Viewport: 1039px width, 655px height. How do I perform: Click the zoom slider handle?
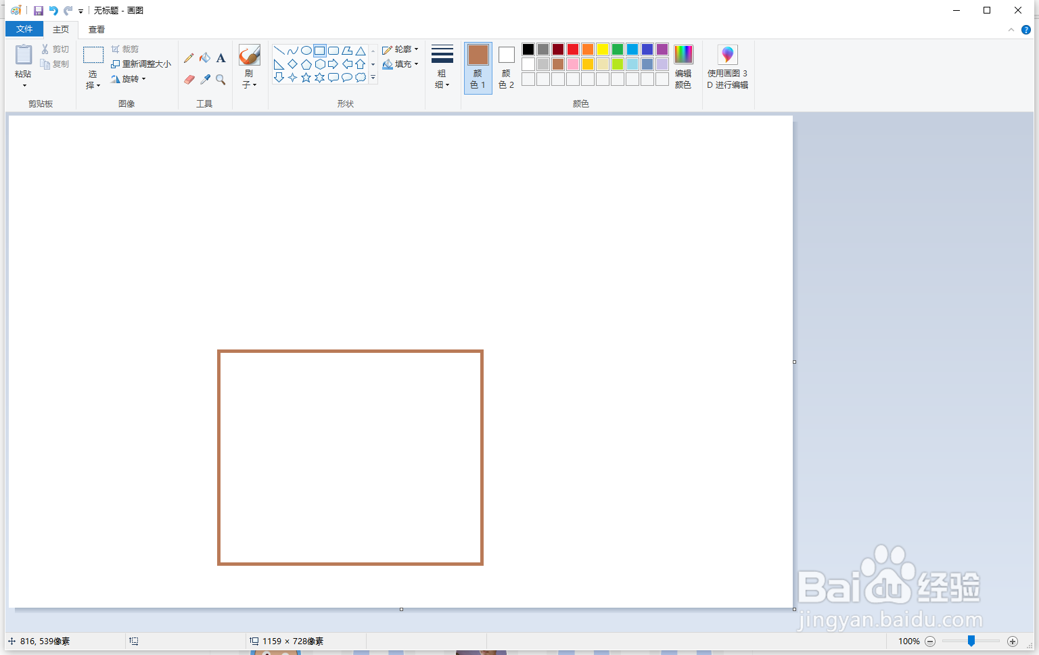[971, 641]
